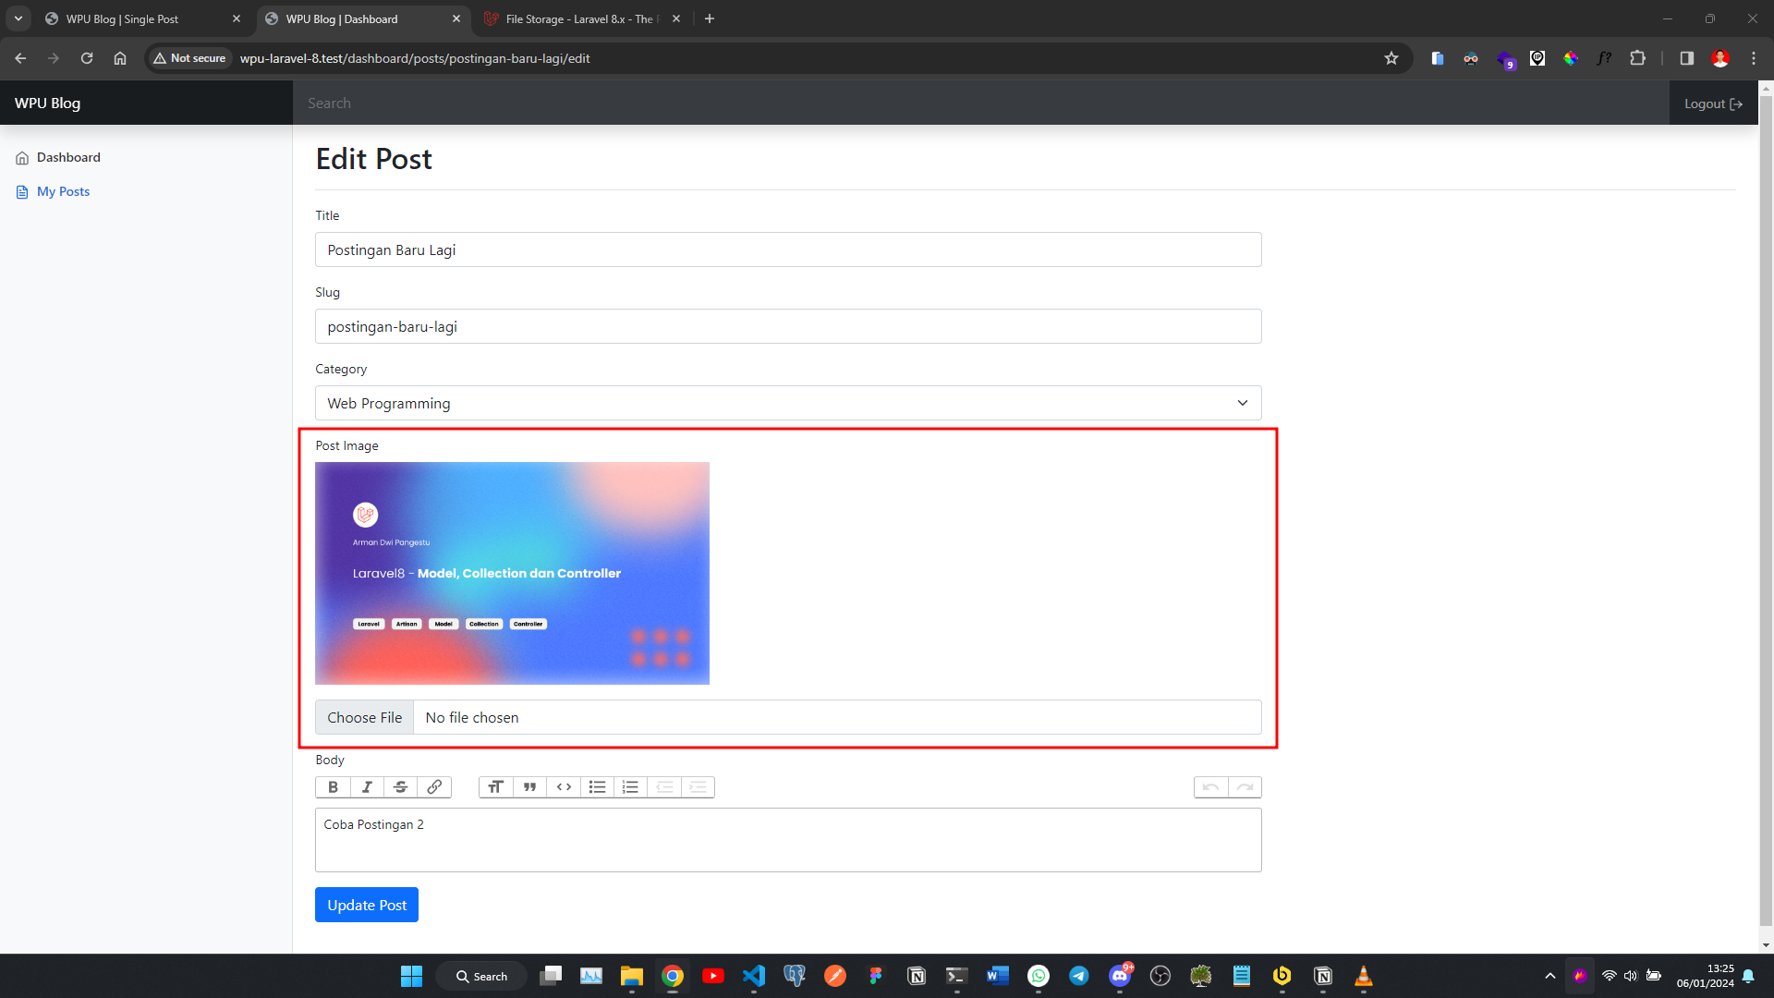Screen dimensions: 1774x998
Task: Create a bulleted list
Action: [597, 786]
